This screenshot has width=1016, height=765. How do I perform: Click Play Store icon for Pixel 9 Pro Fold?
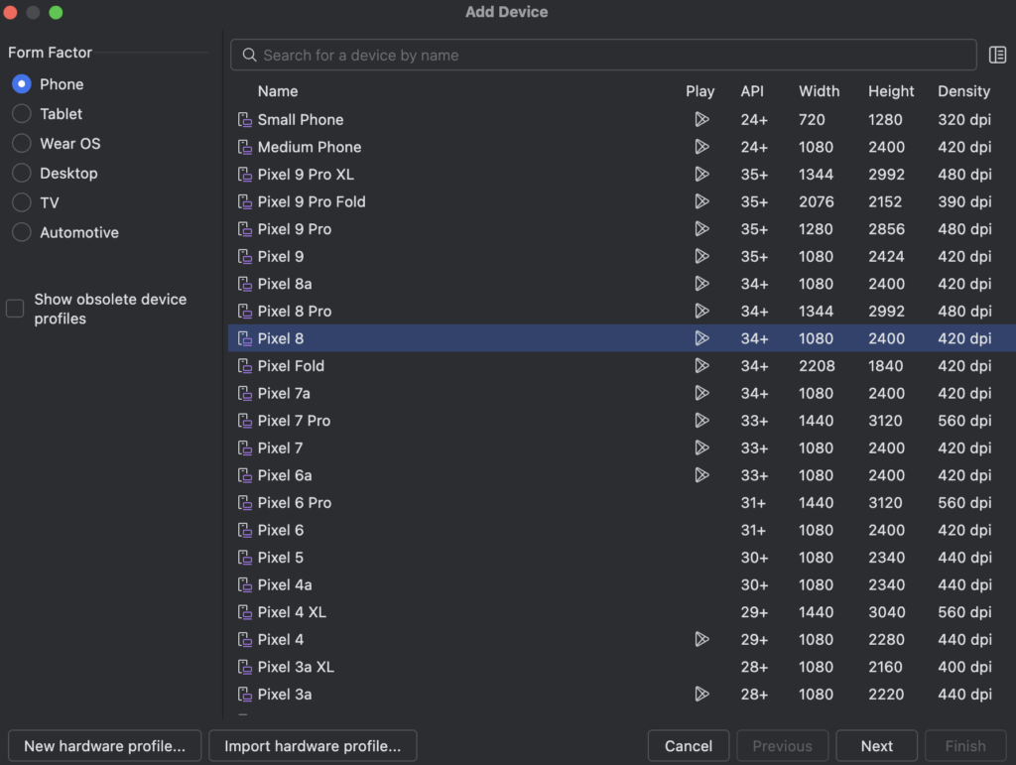click(x=701, y=201)
